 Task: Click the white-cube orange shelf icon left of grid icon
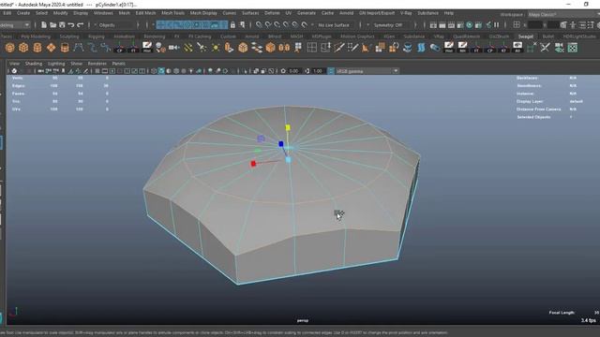298,48
